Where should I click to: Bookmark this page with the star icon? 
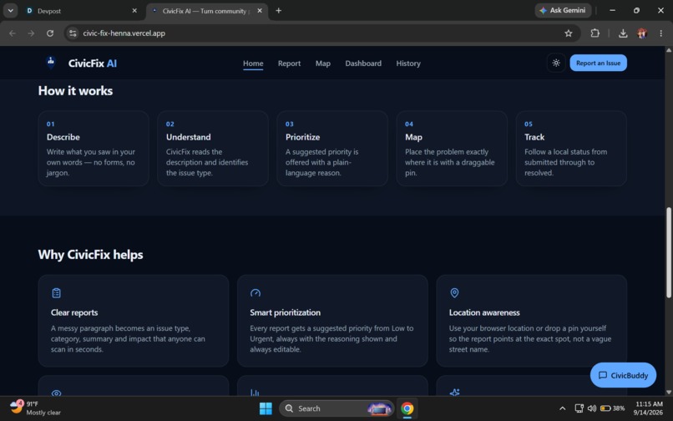[x=569, y=33]
